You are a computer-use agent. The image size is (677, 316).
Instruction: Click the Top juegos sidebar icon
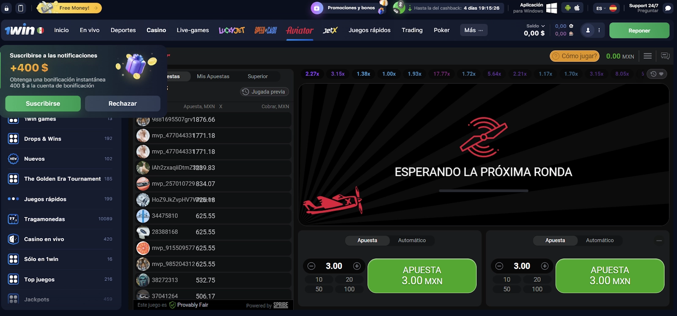(x=14, y=279)
